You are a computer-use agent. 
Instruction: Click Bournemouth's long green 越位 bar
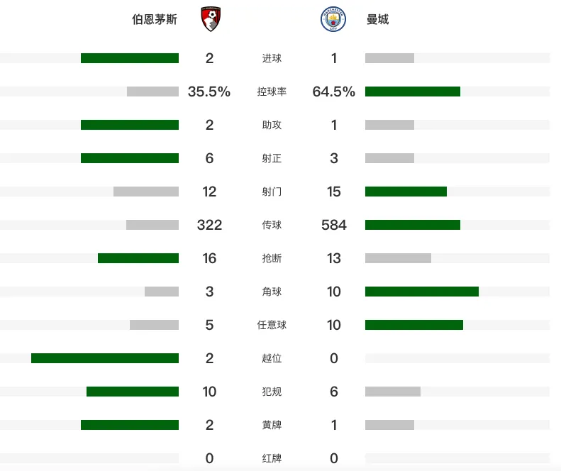point(105,358)
